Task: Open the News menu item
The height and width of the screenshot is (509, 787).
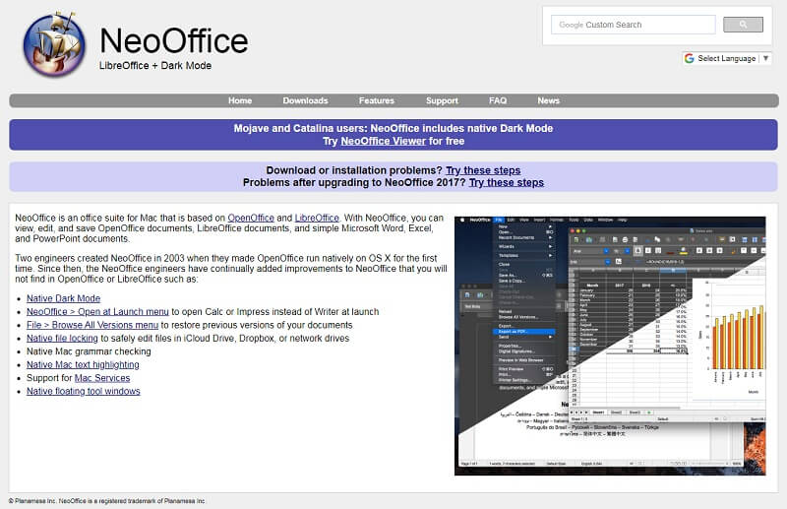Action: click(x=548, y=100)
